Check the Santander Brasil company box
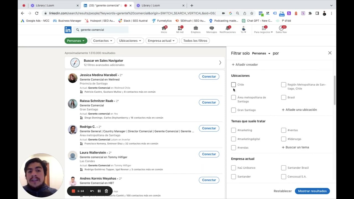This screenshot has width=354, height=199. [283, 168]
